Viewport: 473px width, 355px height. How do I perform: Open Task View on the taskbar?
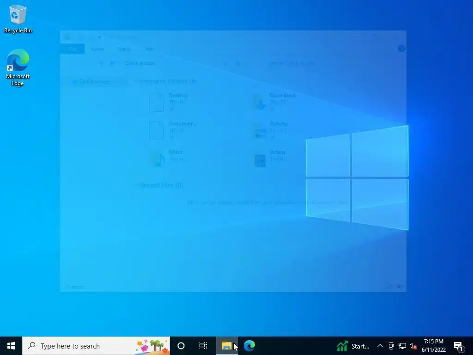pos(203,346)
